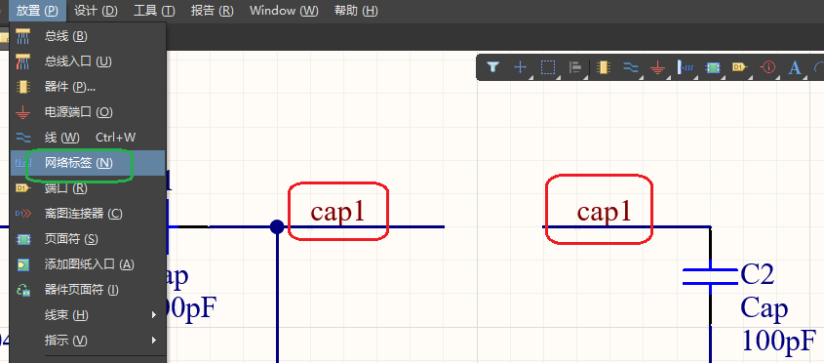
Task: Select the cap1 net label near the junction
Action: (336, 212)
